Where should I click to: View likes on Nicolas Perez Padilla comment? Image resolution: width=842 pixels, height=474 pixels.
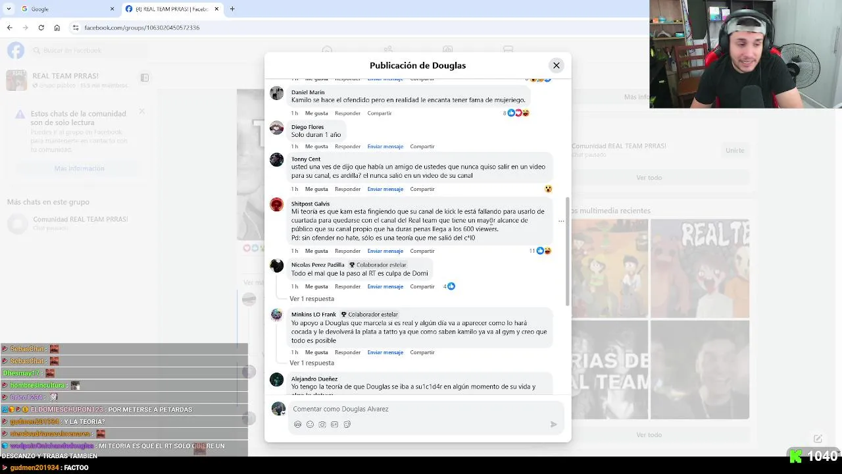click(449, 286)
